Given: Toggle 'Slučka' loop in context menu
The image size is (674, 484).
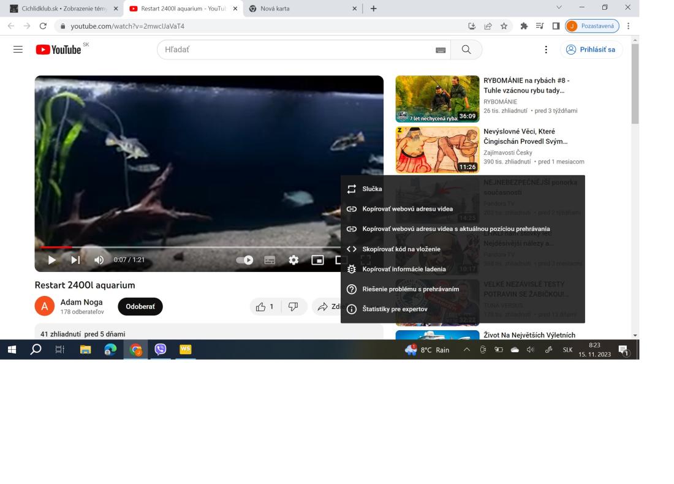Looking at the screenshot, I should point(372,189).
